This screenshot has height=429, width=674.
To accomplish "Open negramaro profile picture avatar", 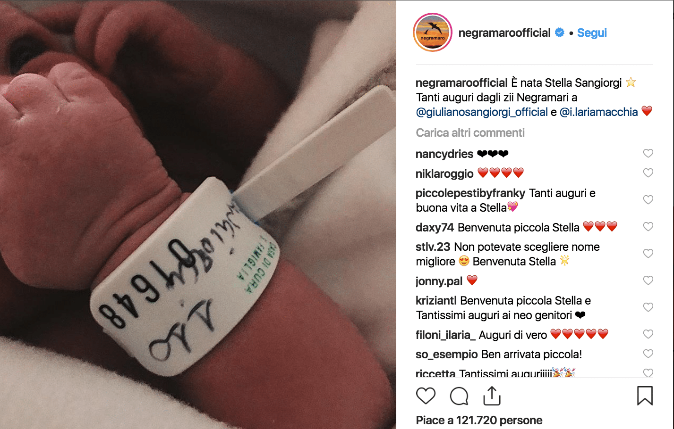I will pos(433,33).
